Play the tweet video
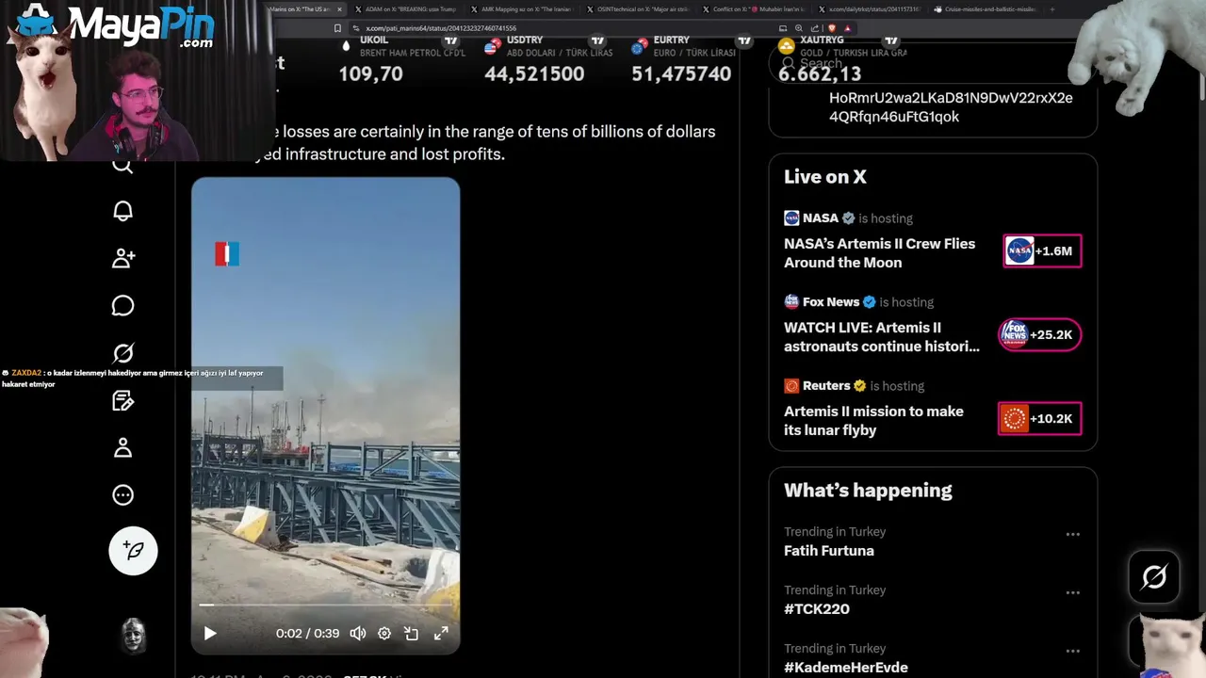The height and width of the screenshot is (678, 1206). 210,634
